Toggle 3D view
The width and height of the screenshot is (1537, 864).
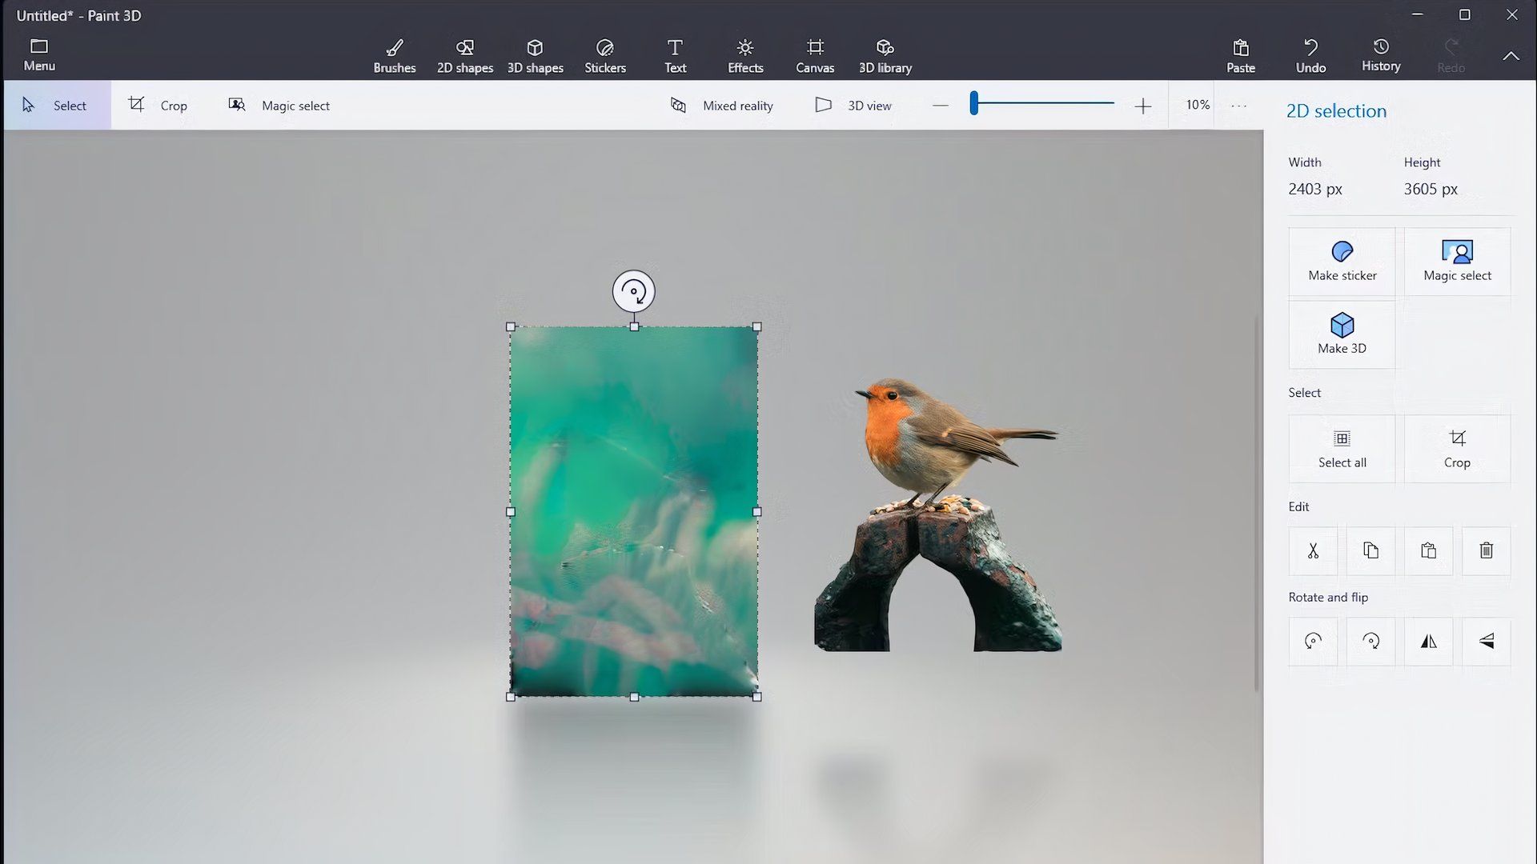(x=853, y=106)
